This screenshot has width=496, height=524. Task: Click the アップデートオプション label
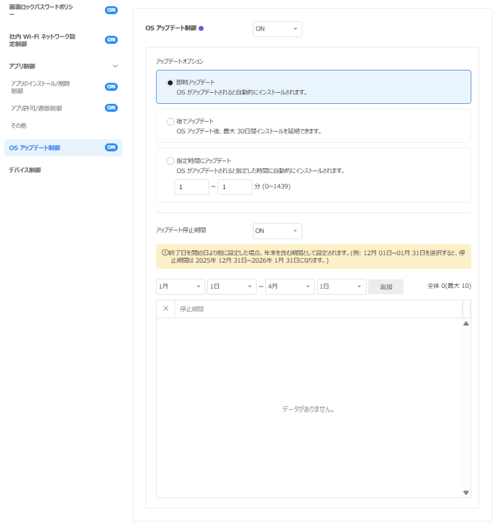point(180,61)
